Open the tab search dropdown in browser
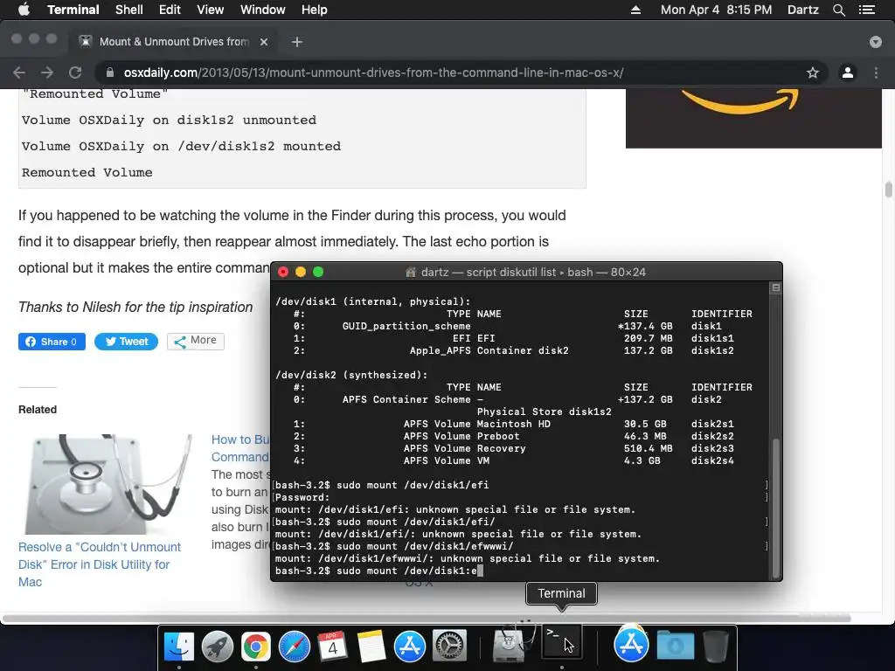 (x=875, y=42)
